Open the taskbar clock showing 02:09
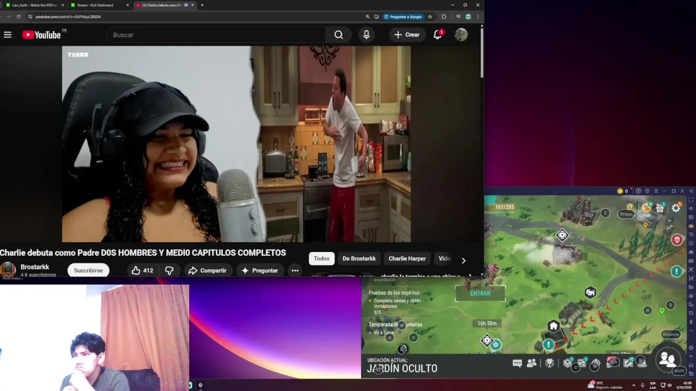Viewport: 696px width, 391px height. (x=684, y=385)
